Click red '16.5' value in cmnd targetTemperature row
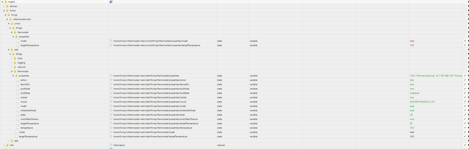 [x=412, y=45]
